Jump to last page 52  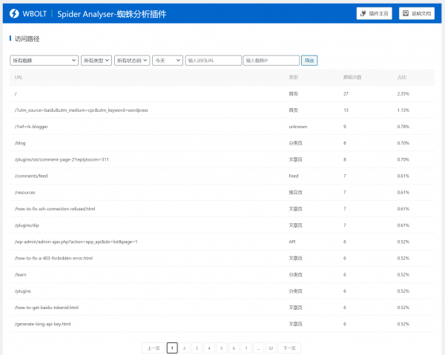pyautogui.click(x=271, y=348)
